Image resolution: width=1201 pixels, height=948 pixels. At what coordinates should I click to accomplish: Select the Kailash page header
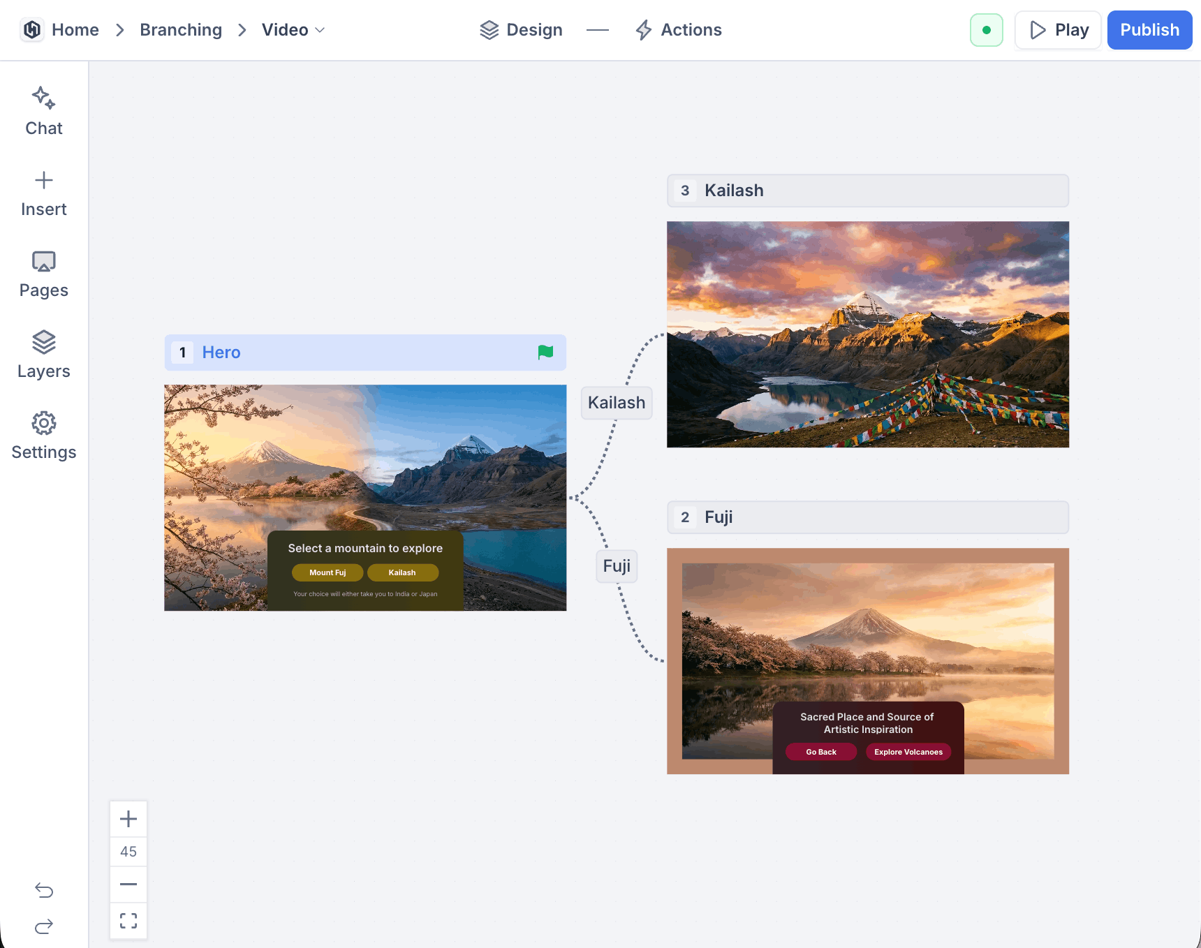click(x=868, y=191)
